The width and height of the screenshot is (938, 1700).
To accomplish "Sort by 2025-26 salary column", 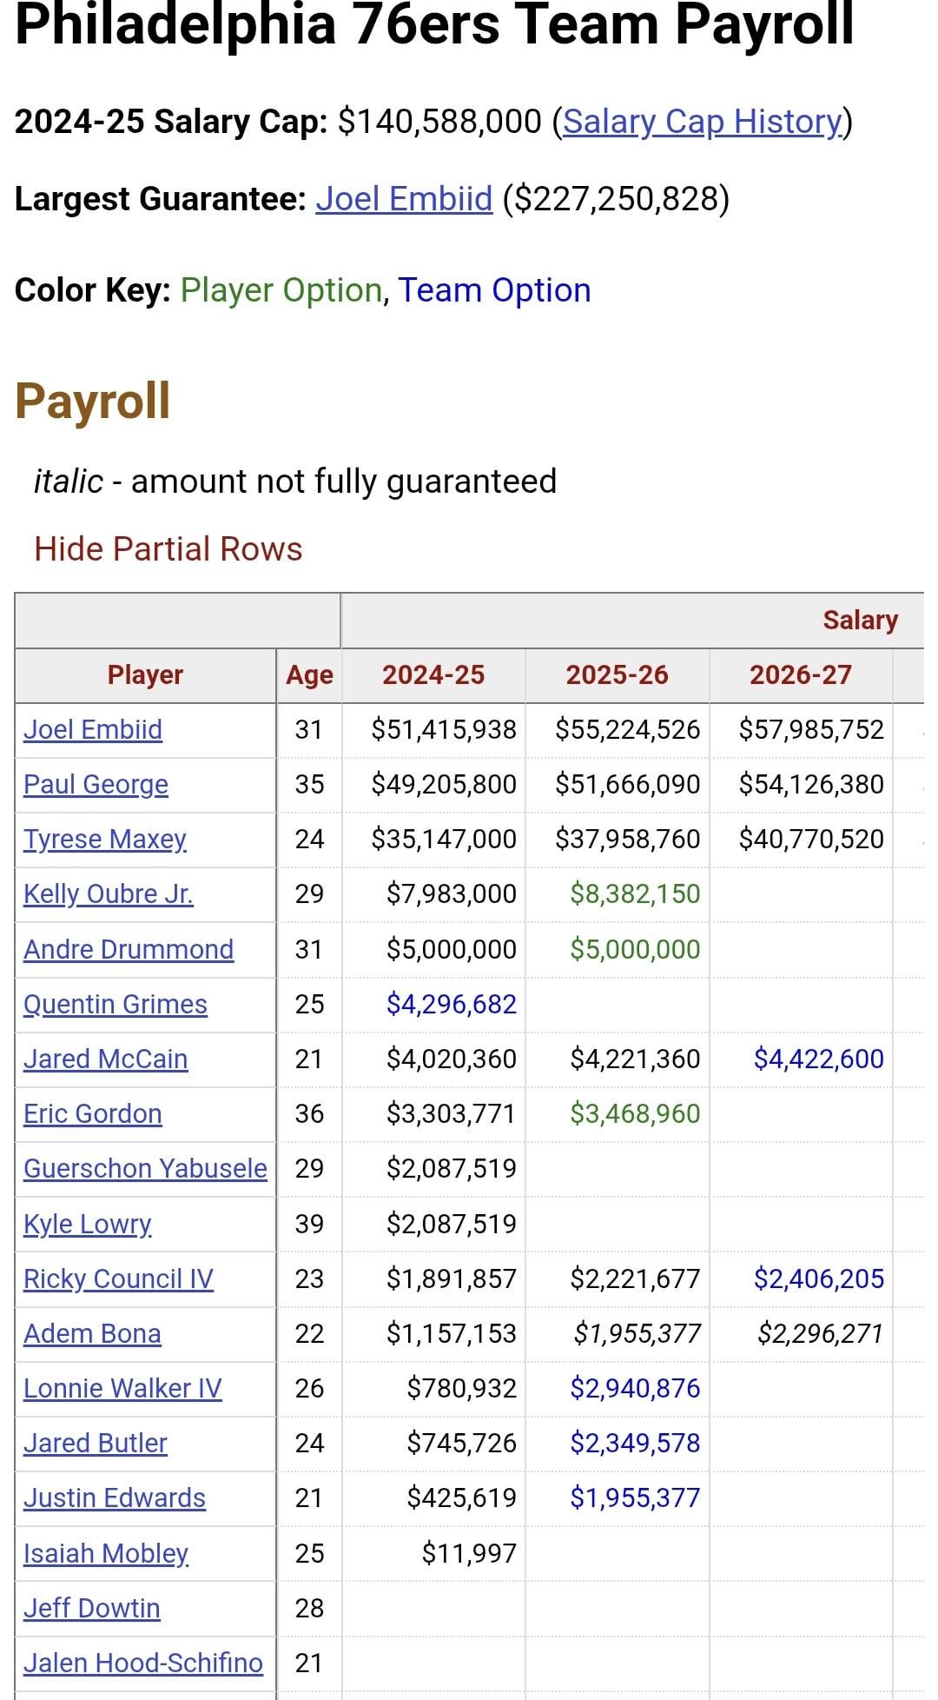I will pyautogui.click(x=617, y=675).
